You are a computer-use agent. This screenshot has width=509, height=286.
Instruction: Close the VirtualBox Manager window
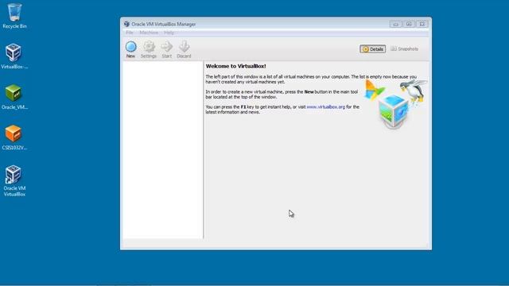click(422, 24)
